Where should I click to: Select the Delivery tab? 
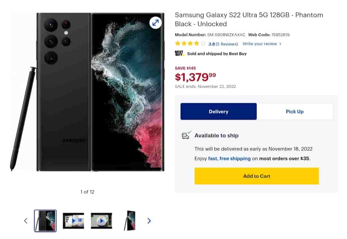click(218, 111)
